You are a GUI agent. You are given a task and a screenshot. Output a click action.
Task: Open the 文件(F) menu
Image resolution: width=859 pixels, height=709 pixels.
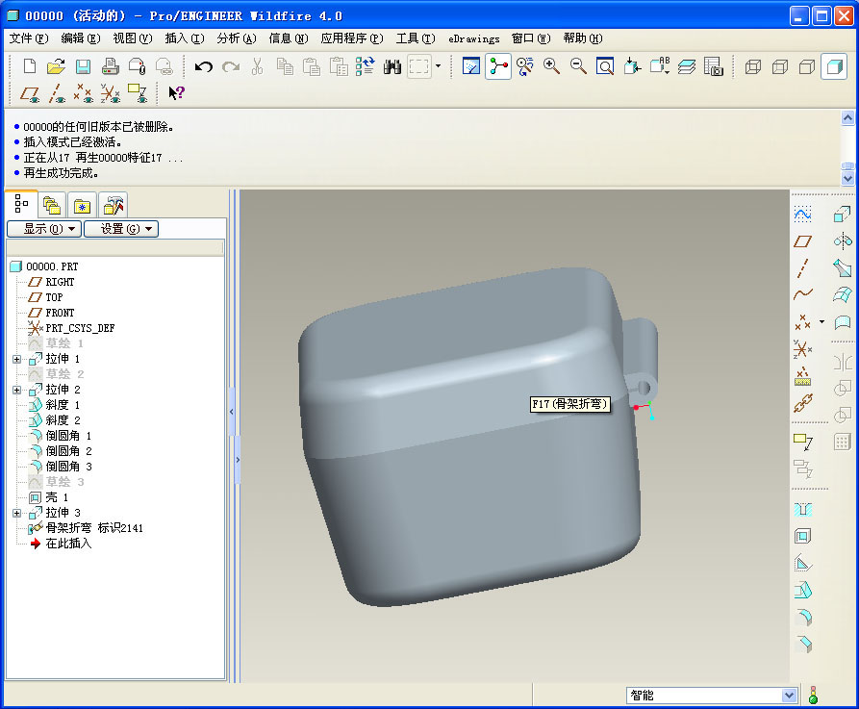click(29, 38)
